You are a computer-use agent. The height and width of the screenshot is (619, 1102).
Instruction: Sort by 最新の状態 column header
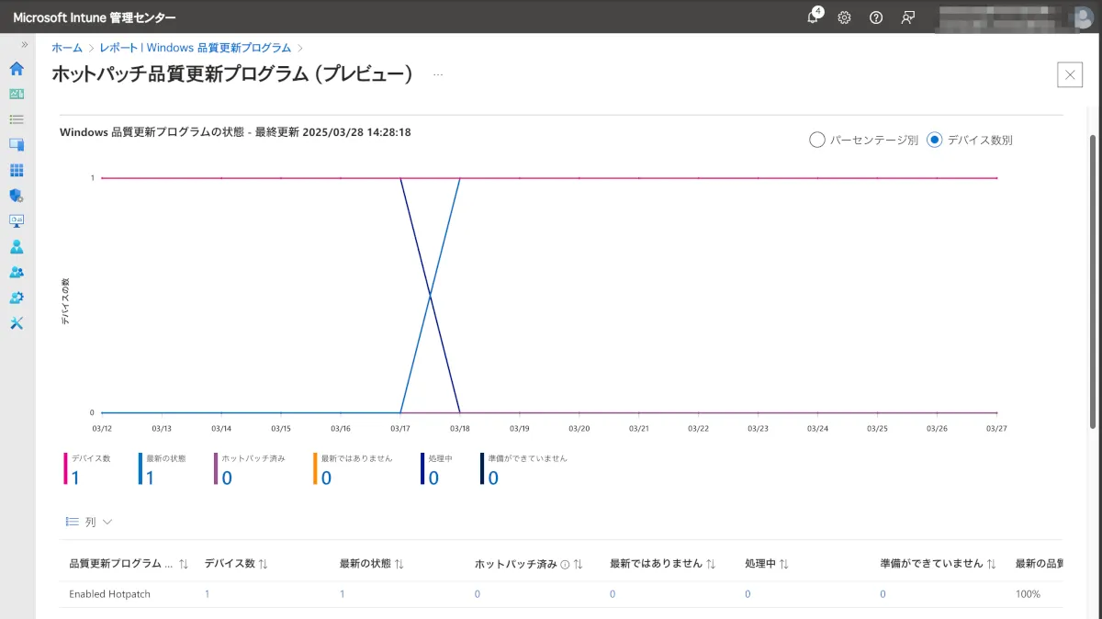click(x=372, y=564)
